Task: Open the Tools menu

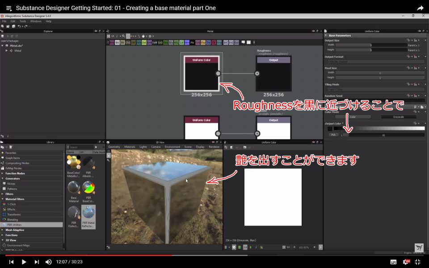Action: (x=23, y=21)
